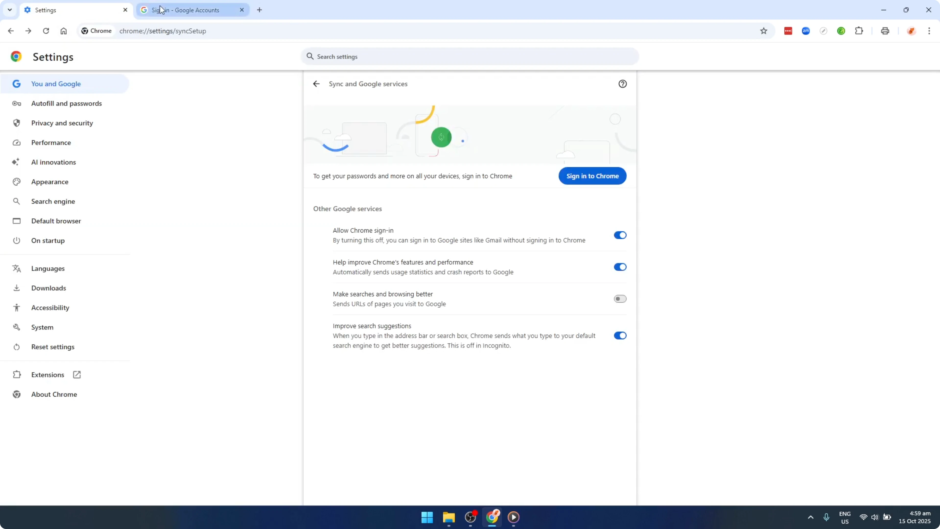Launch OBS Studio from the taskbar
Viewport: 940px width, 529px height.
[x=470, y=517]
